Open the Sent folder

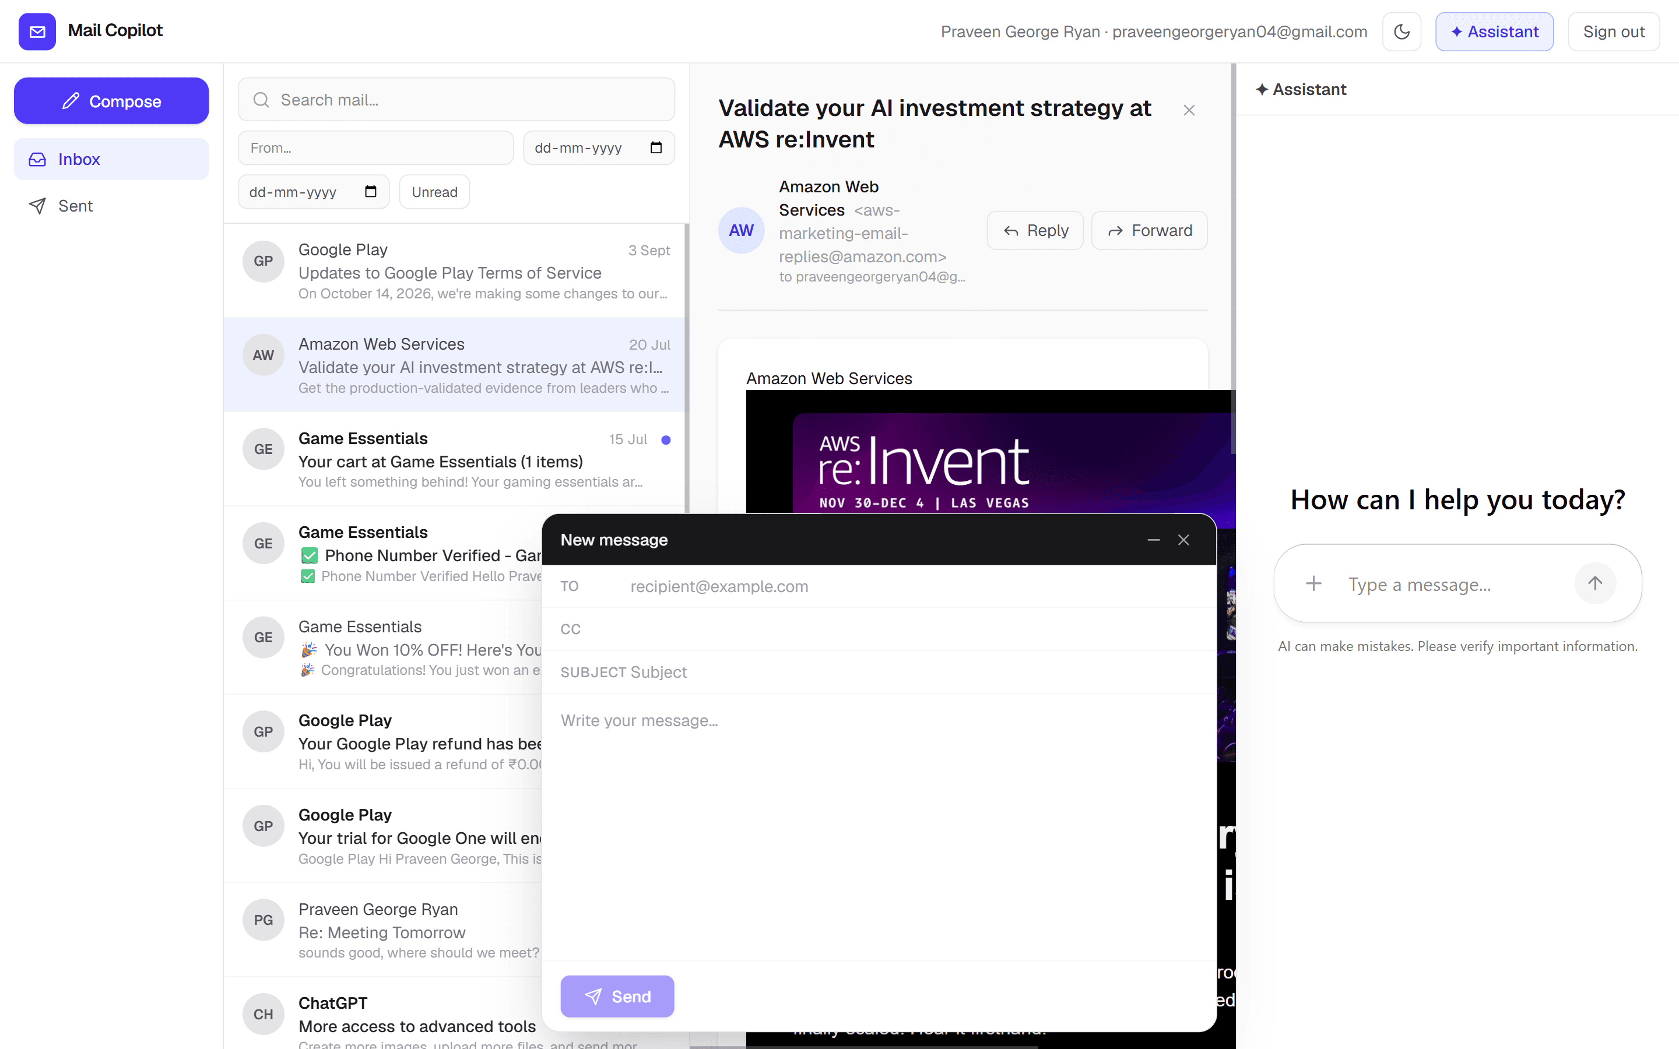point(111,205)
